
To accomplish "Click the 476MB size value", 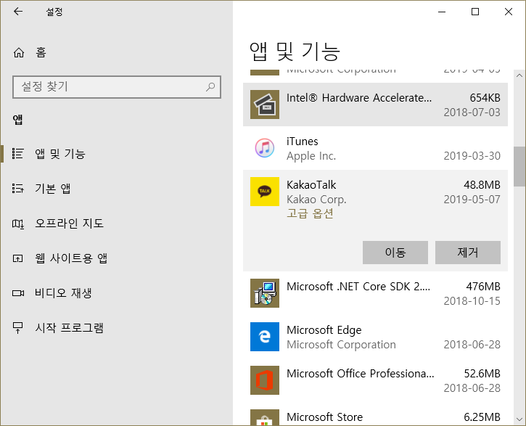I will click(483, 287).
